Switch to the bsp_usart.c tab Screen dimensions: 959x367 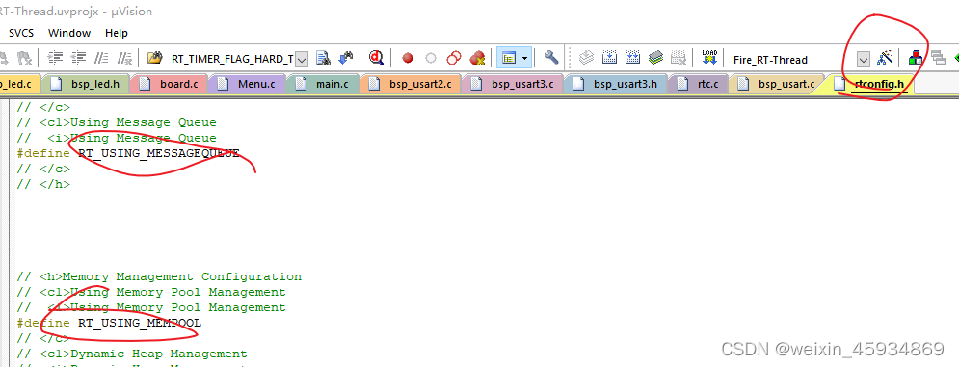(777, 84)
